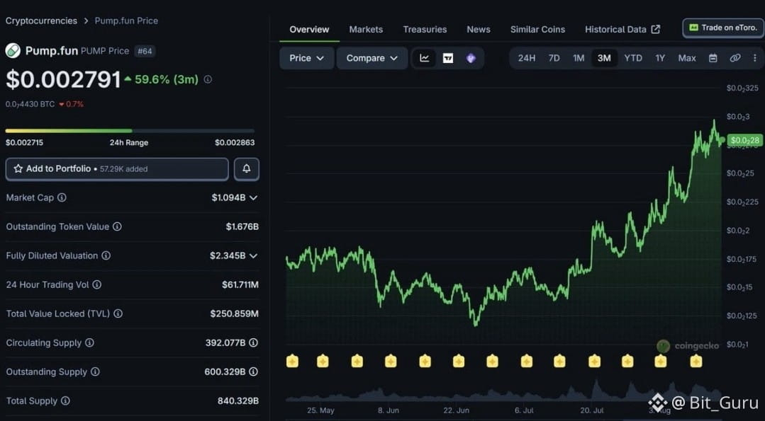Viewport: 765px width, 421px height.
Task: Show info icon next to Outstanding Supply label
Action: coord(95,371)
